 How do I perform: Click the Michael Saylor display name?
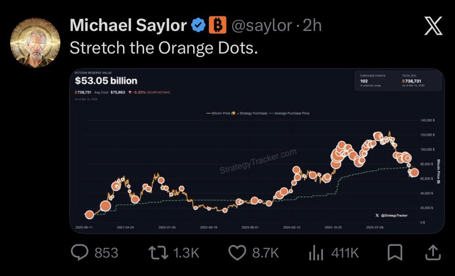click(x=128, y=25)
